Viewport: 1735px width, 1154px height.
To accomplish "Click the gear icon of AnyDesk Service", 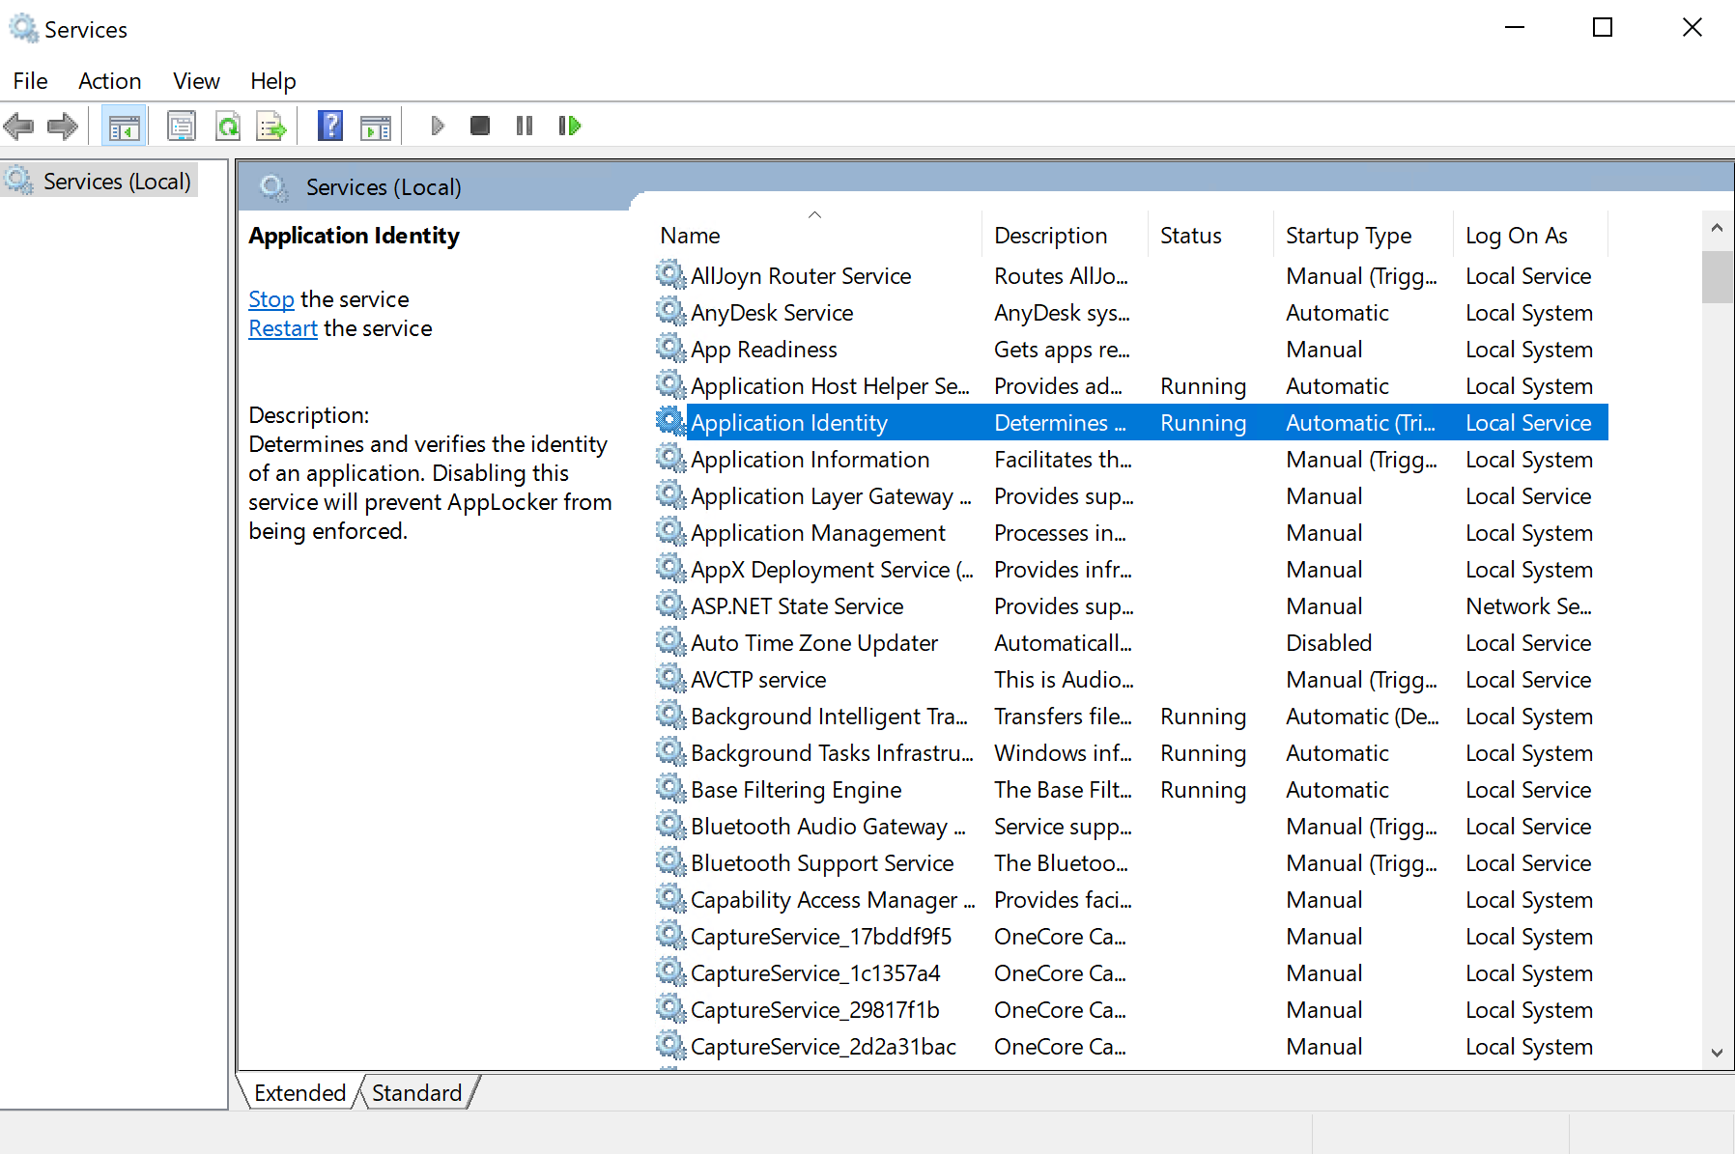I will [x=670, y=312].
